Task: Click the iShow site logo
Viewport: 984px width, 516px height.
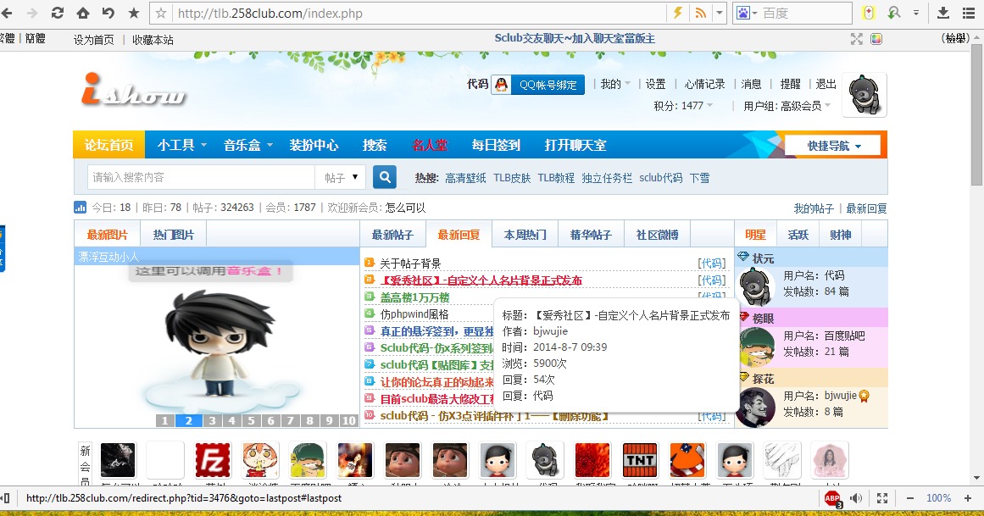Action: pyautogui.click(x=133, y=89)
